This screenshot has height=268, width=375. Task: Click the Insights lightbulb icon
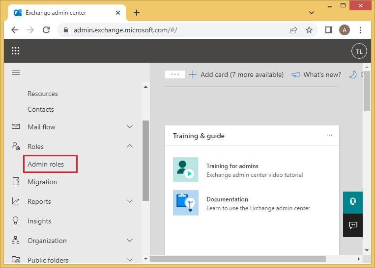16,220
